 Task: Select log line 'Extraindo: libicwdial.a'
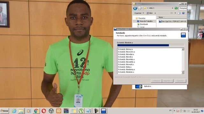(126, 54)
